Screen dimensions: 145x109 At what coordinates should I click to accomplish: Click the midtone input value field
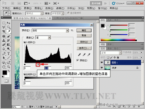coord(48,68)
